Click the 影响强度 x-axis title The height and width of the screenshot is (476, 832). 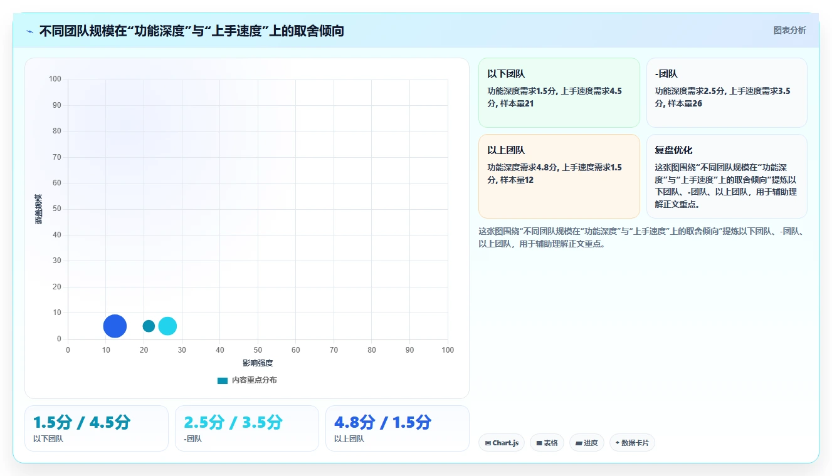[258, 363]
